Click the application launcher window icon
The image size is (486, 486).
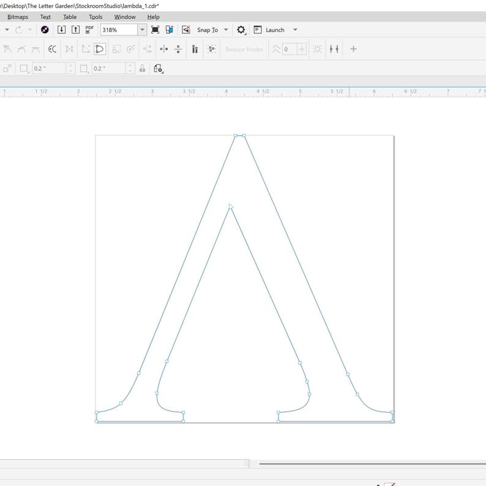click(x=258, y=30)
